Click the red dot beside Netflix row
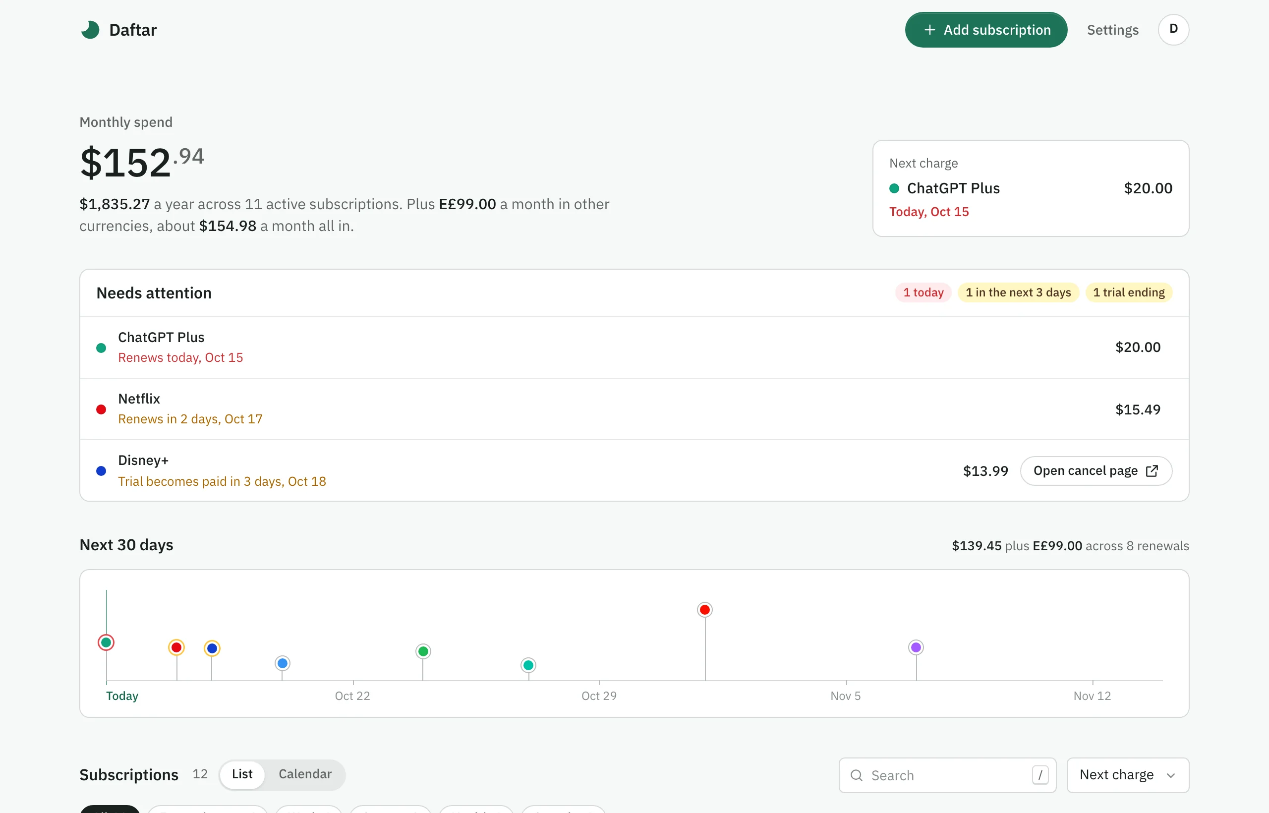Viewport: 1269px width, 813px height. pyautogui.click(x=101, y=409)
